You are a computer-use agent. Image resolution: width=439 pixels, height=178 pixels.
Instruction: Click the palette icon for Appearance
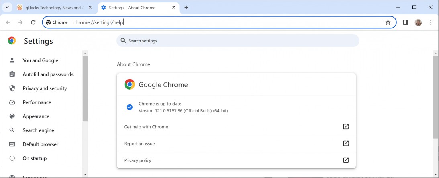pyautogui.click(x=12, y=116)
